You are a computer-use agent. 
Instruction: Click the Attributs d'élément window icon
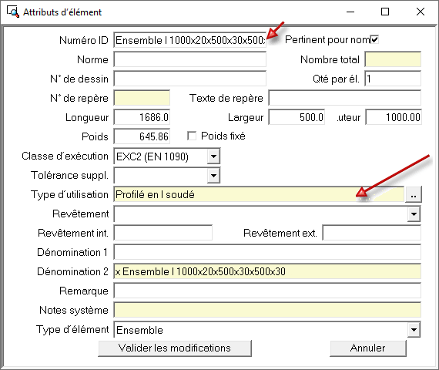click(x=13, y=12)
